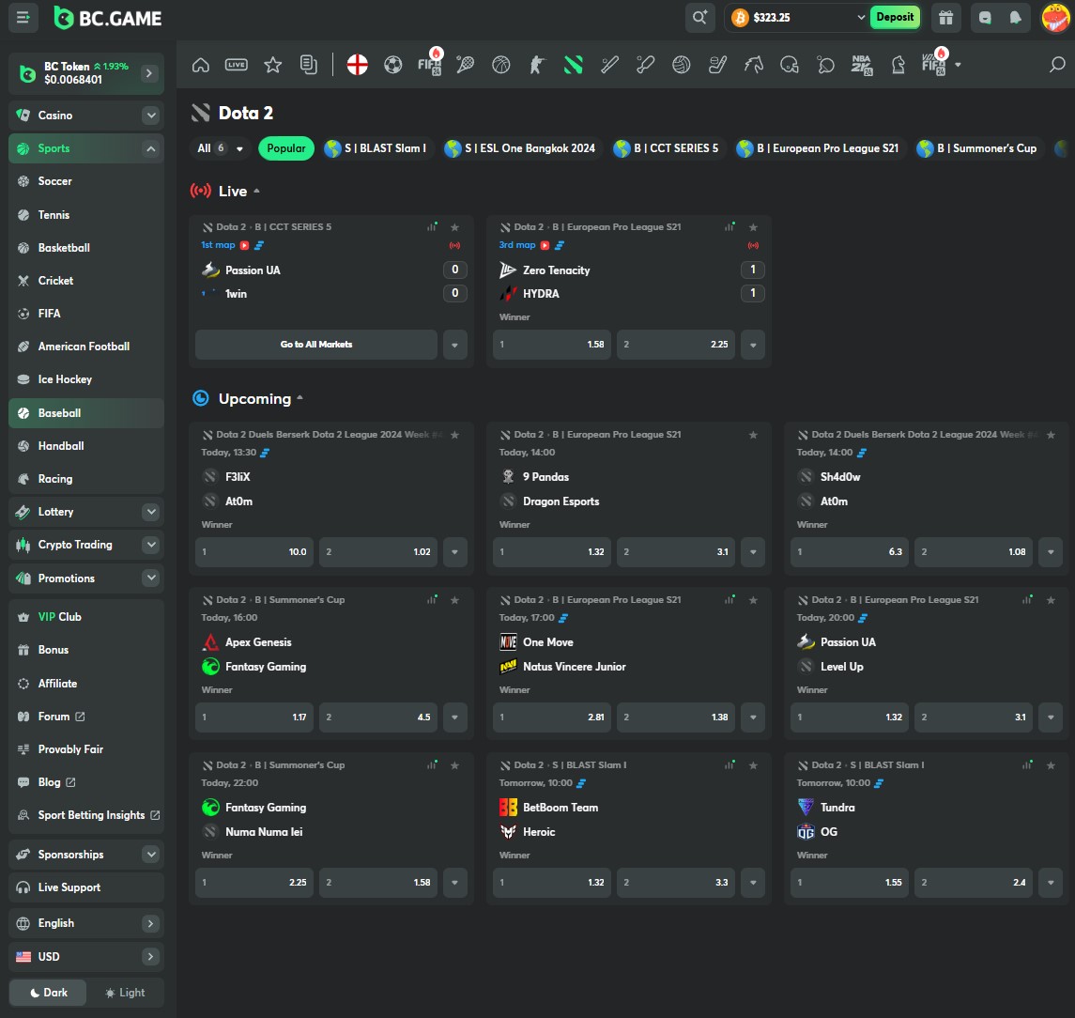Expand more markets for Zero Tenacity vs HYDRA
The height and width of the screenshot is (1018, 1075).
coord(753,345)
